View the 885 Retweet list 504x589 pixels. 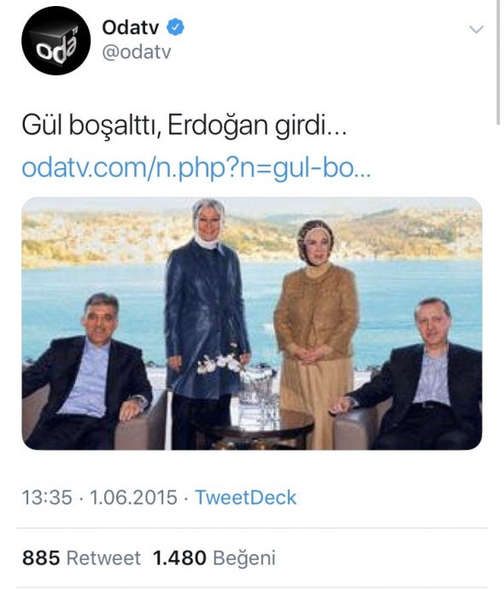pos(81,557)
